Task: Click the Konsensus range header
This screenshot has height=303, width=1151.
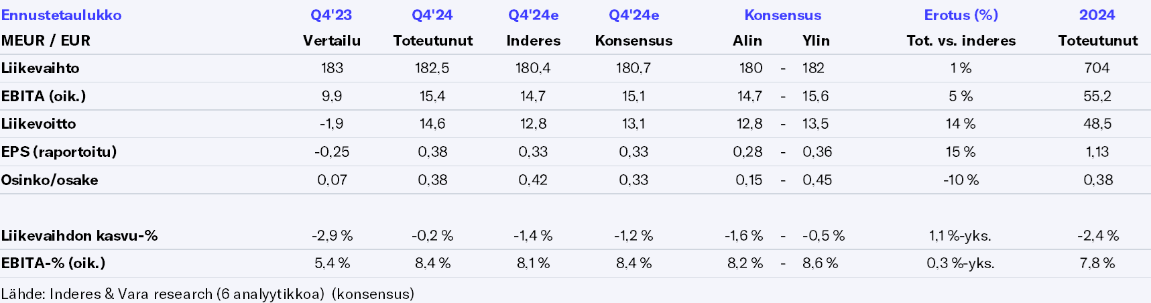Action: tap(782, 15)
